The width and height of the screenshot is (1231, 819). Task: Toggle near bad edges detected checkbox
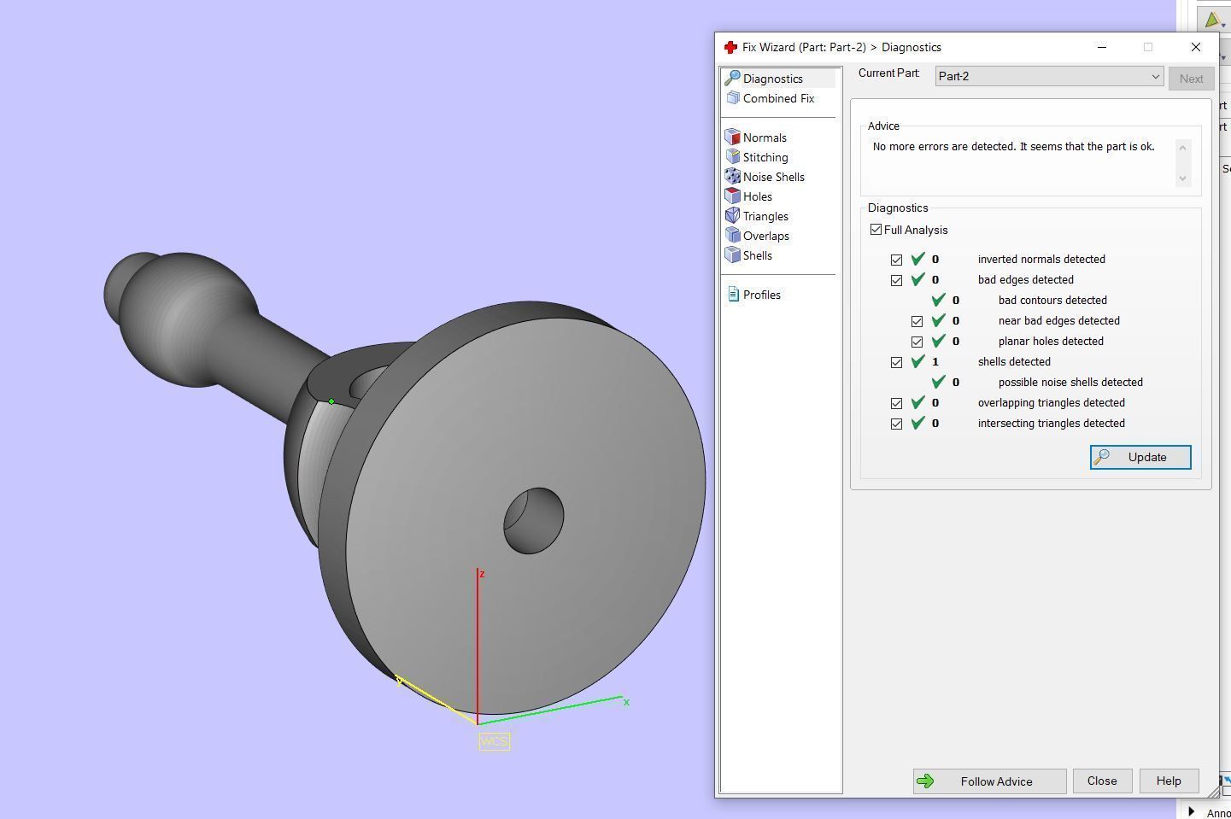[917, 321]
